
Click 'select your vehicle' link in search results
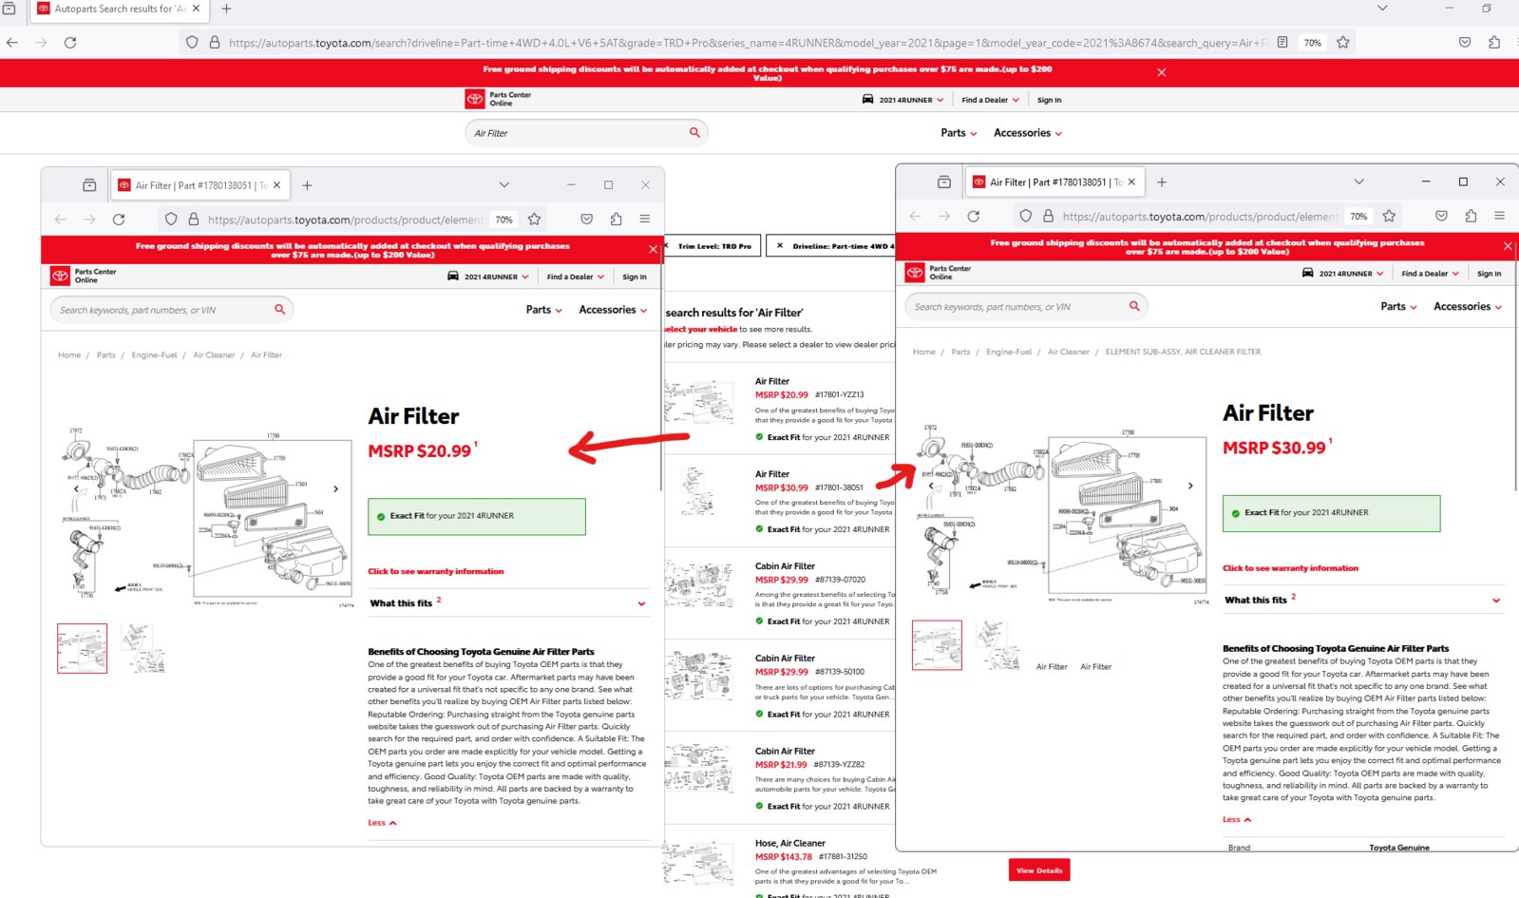(700, 329)
